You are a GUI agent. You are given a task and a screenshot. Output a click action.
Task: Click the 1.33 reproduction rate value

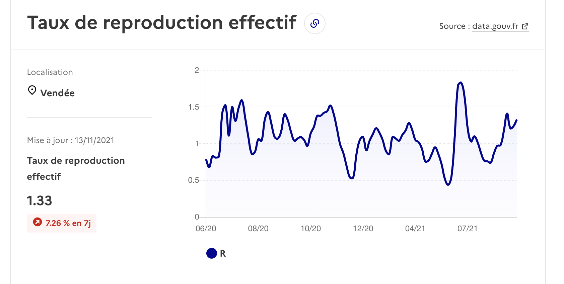coord(40,200)
